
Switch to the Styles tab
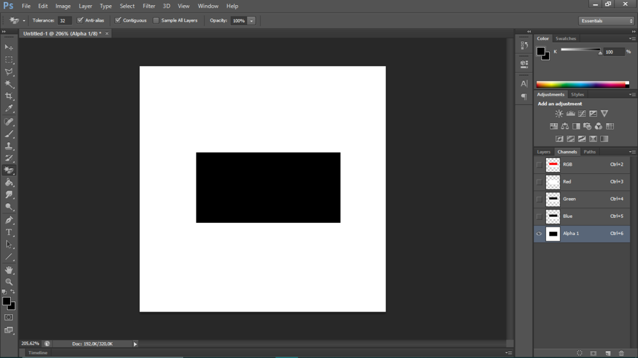point(577,95)
